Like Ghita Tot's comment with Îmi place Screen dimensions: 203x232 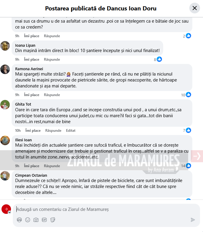click(x=33, y=131)
